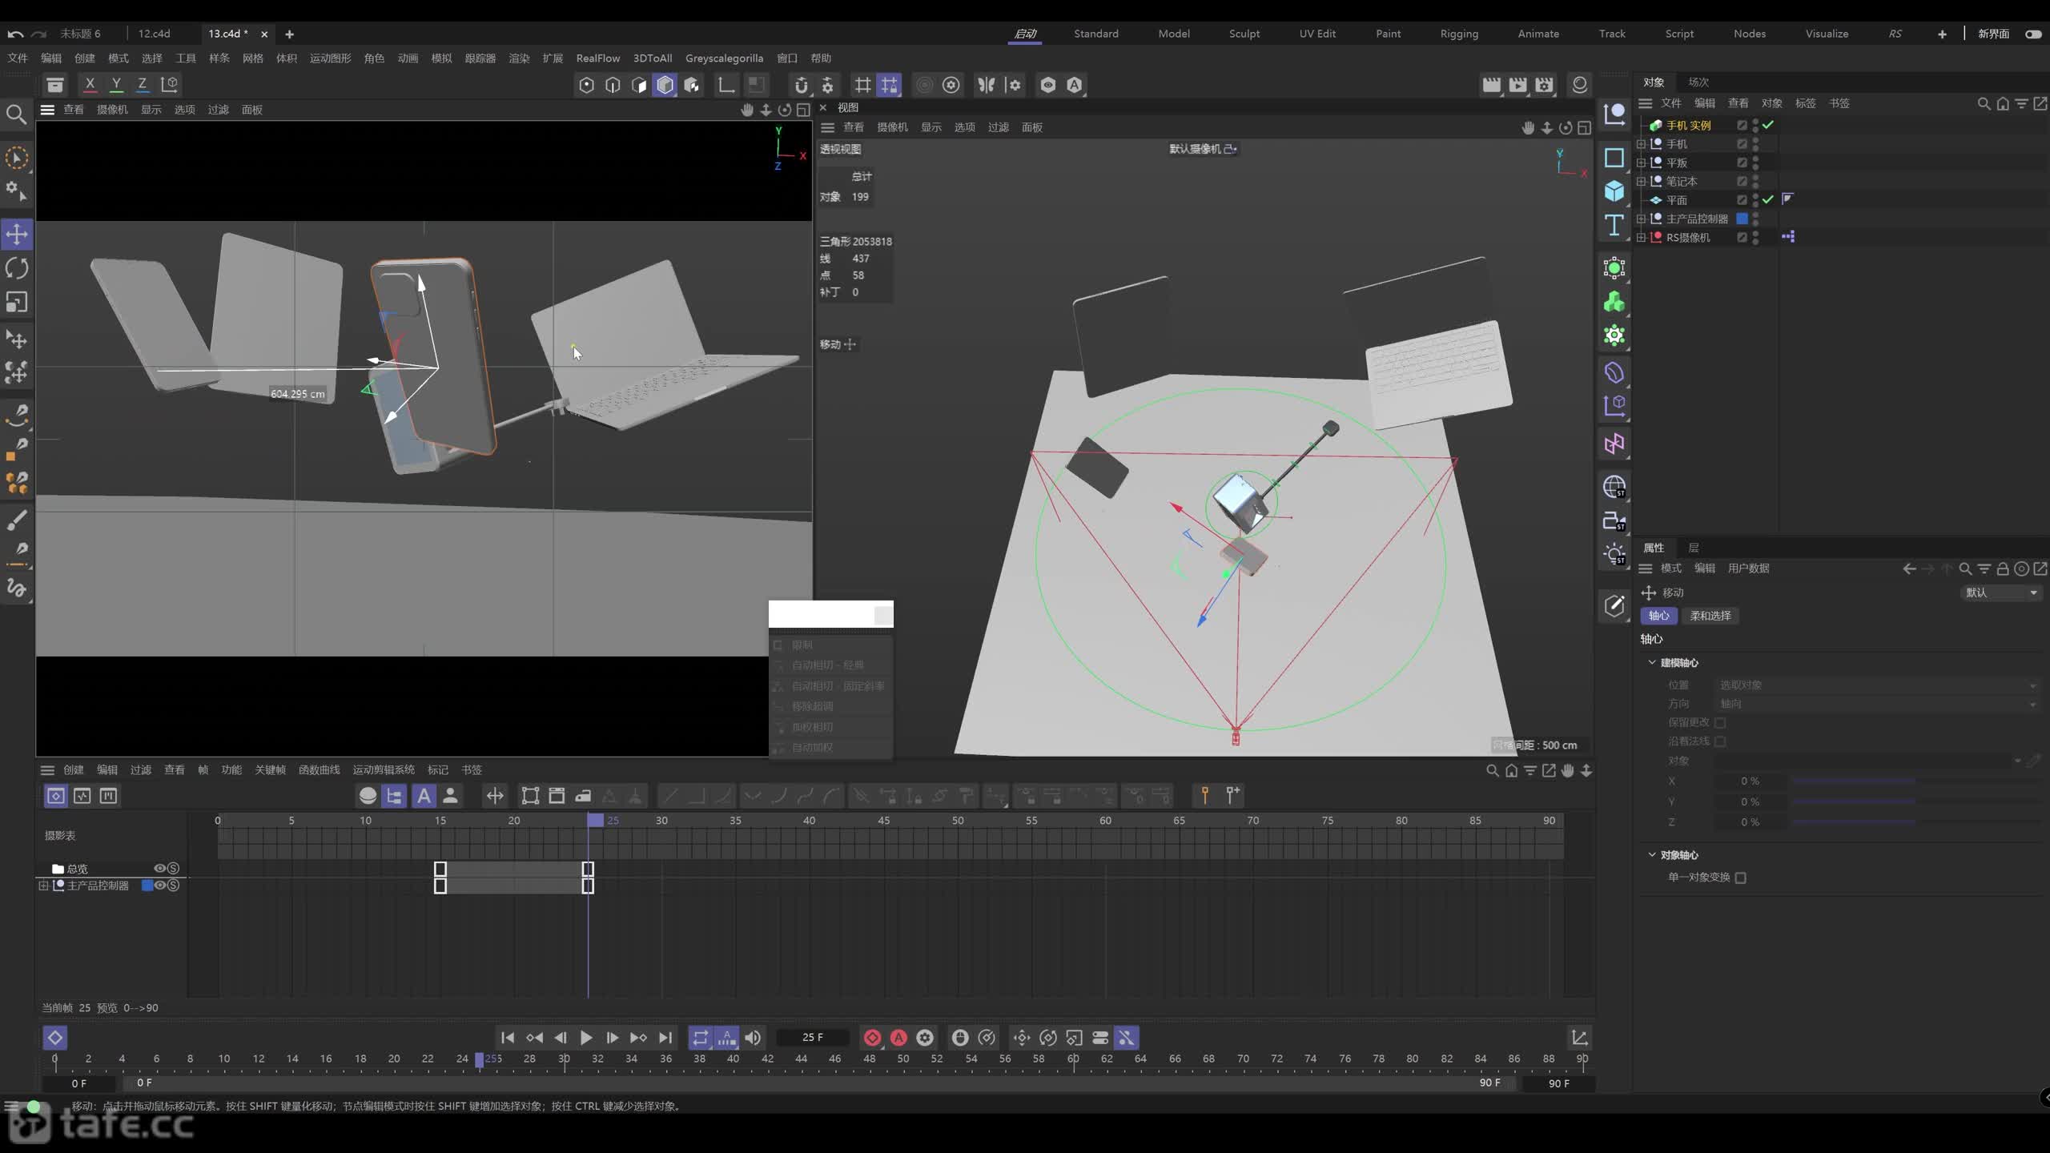
Task: Enable 单一对象变换 checkbox
Action: [x=1740, y=878]
